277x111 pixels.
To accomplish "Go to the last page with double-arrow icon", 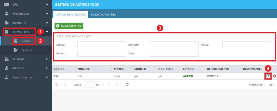I will (x=117, y=85).
